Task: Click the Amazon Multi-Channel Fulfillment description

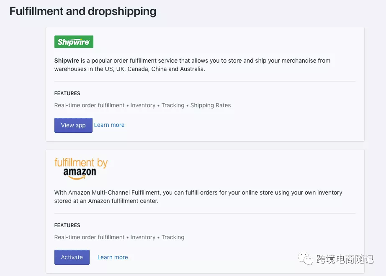Action: coord(198,197)
